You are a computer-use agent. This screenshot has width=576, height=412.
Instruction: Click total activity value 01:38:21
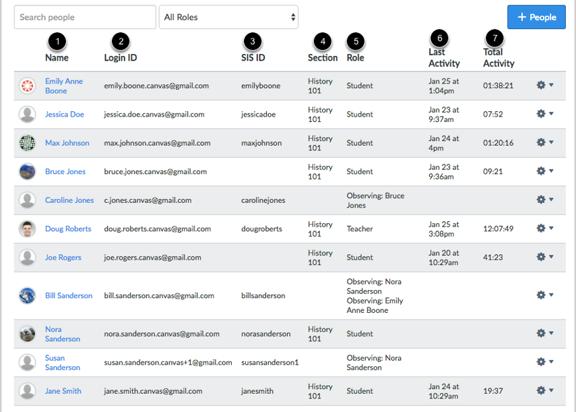(498, 86)
